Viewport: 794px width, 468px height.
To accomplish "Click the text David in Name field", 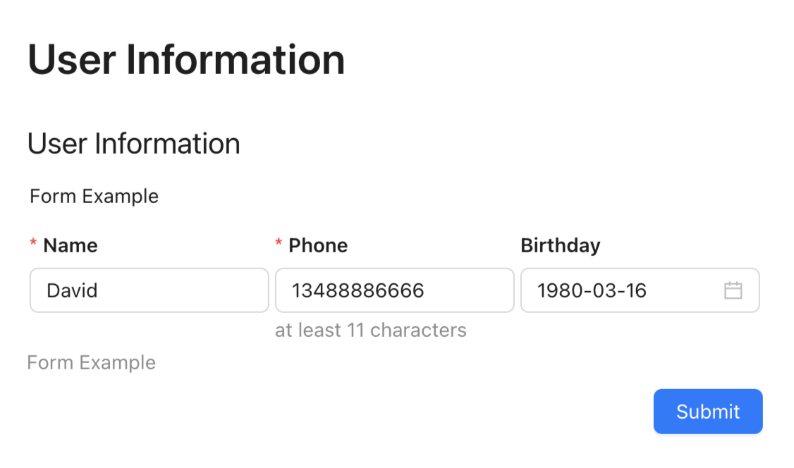I will [72, 290].
